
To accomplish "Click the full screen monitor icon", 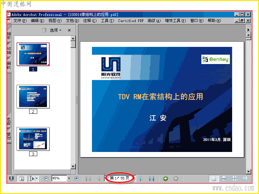I will [x=11, y=178].
